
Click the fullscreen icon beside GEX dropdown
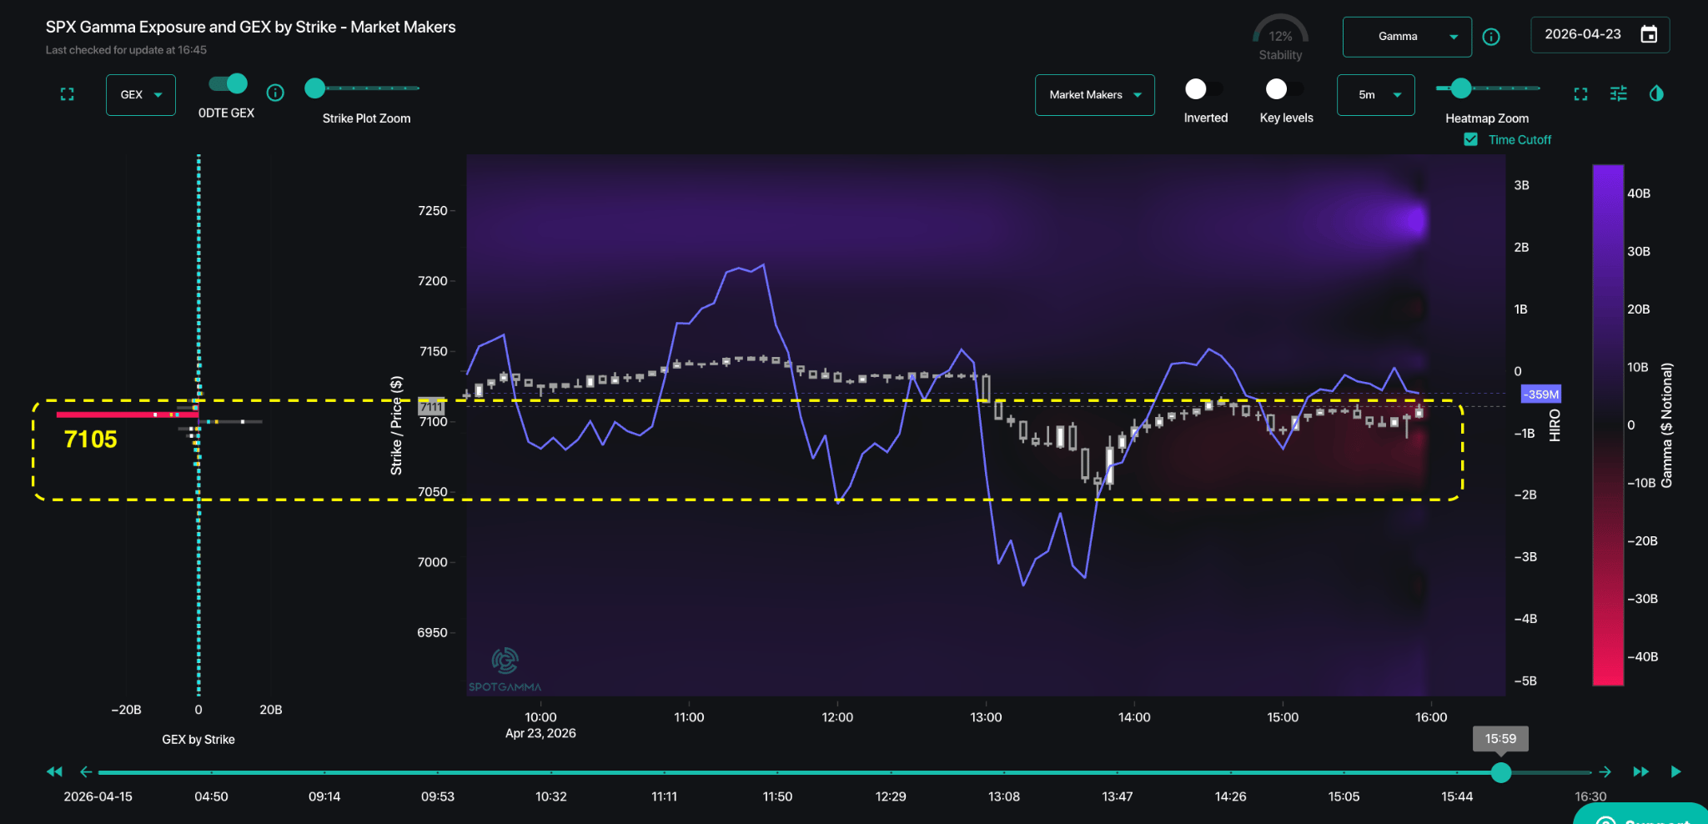(x=68, y=94)
